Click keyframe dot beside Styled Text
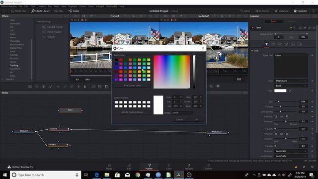The height and width of the screenshot is (179, 318). (x=312, y=55)
